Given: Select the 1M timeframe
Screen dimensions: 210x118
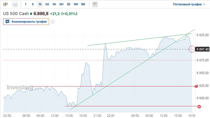Looking at the screenshot, I should [x=83, y=4].
